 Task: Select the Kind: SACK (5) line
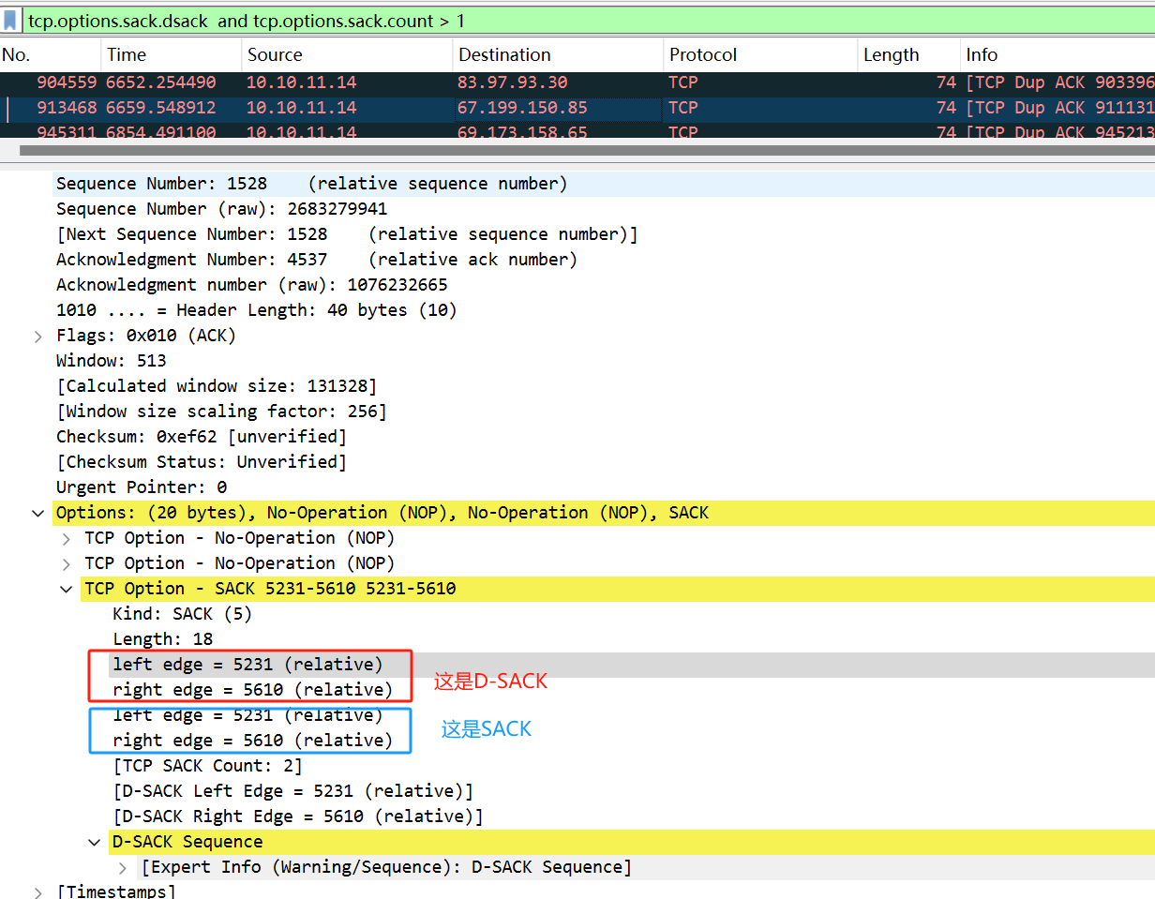click(183, 614)
